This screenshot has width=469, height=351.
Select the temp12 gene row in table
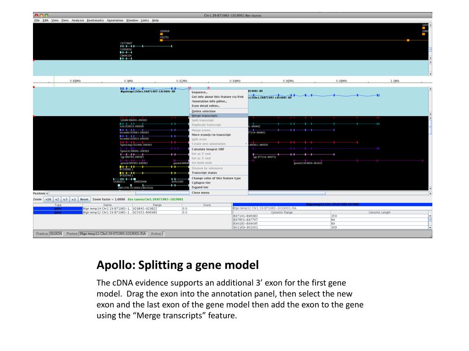tap(132, 212)
